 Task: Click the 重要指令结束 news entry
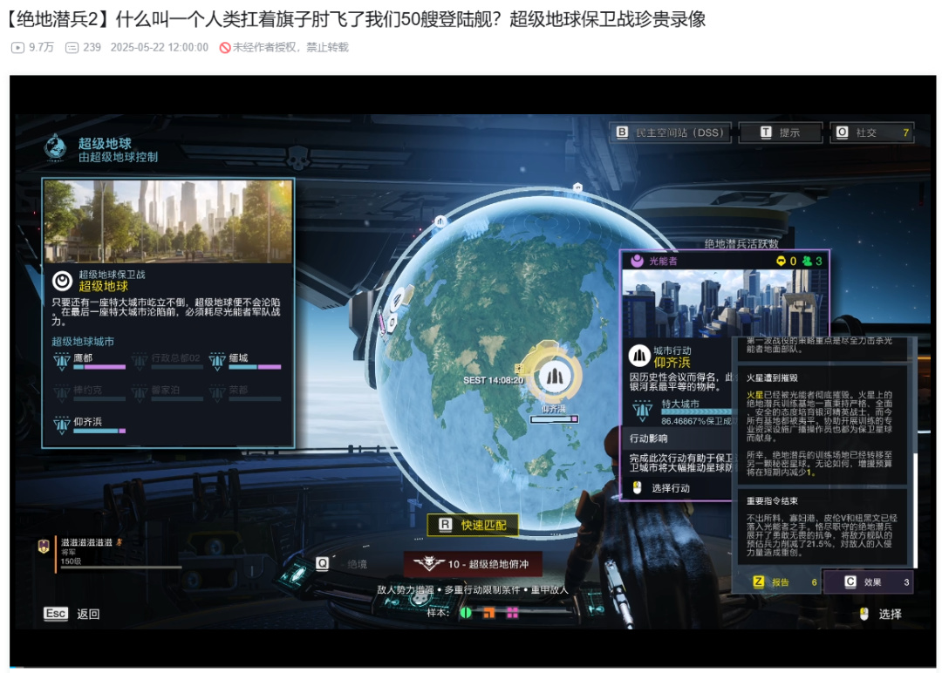click(x=822, y=526)
